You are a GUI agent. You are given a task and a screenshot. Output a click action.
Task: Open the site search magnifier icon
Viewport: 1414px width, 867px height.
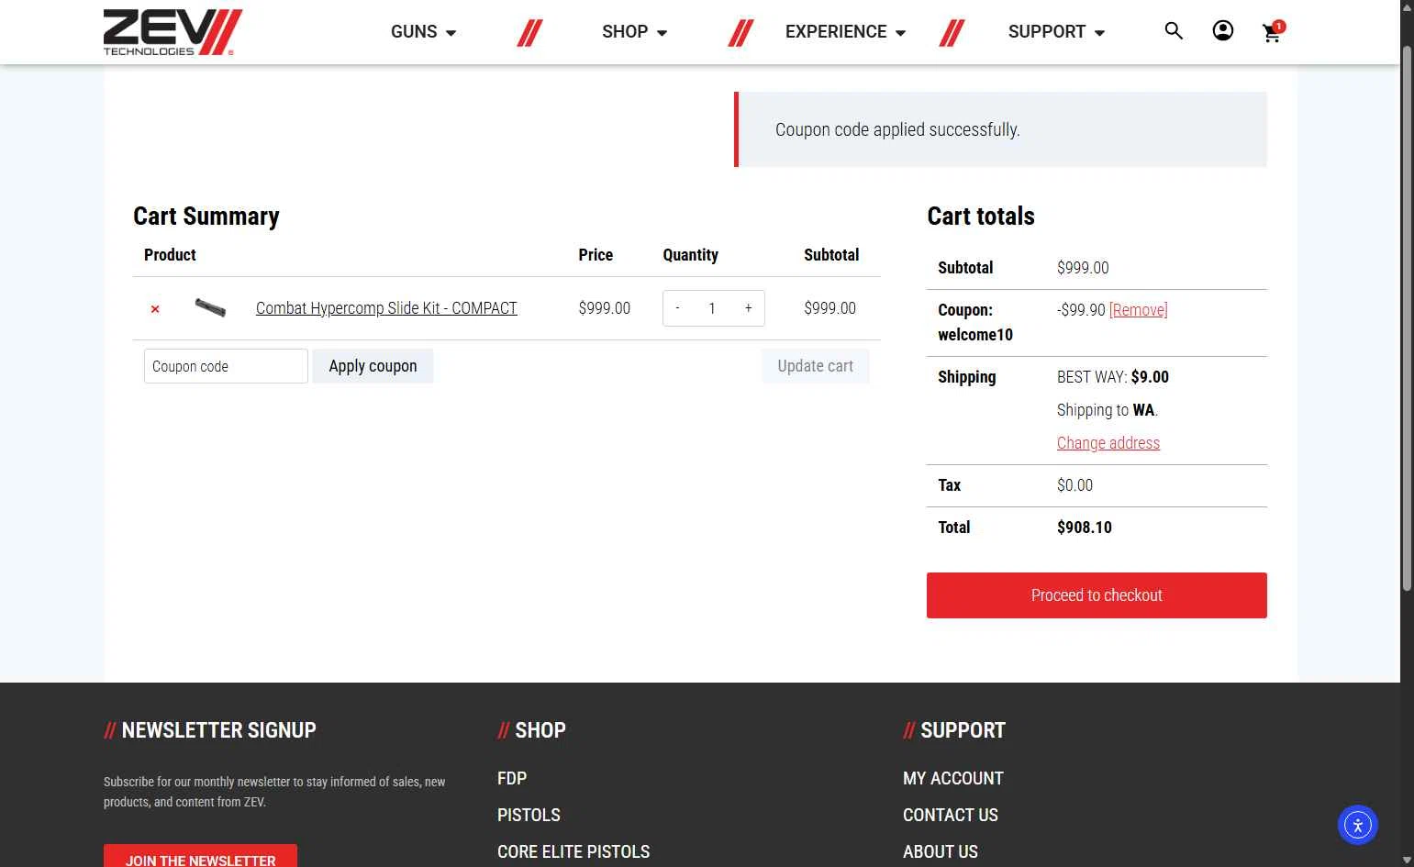(1174, 31)
